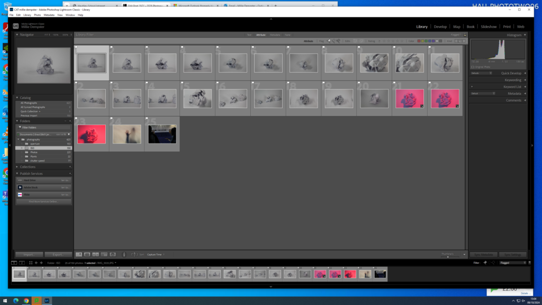Click the Folders panel minus icon
Image resolution: width=542 pixels, height=305 pixels.
click(x=65, y=121)
